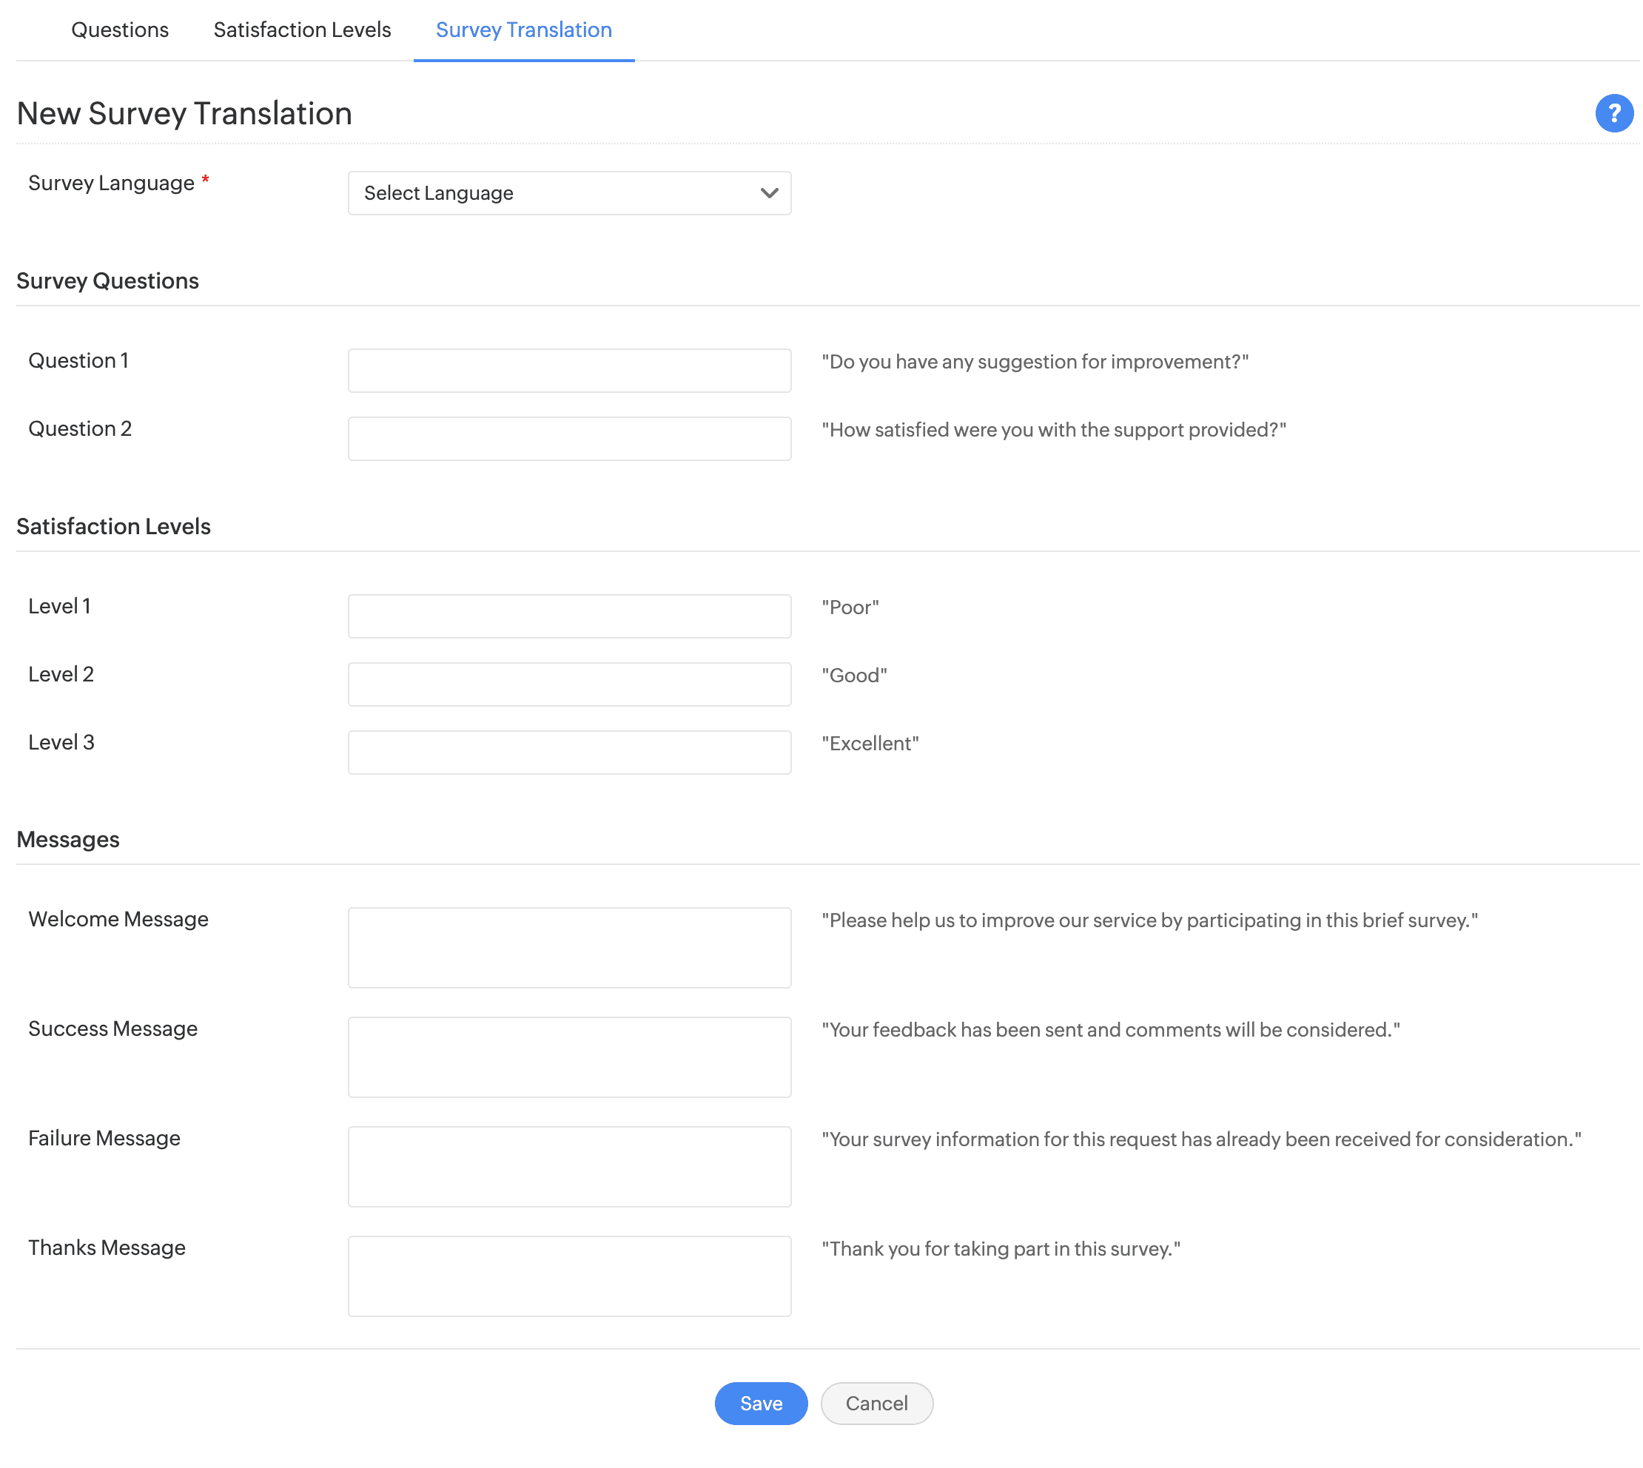This screenshot has height=1468, width=1643.
Task: Click the blue help question mark icon
Action: 1613,113
